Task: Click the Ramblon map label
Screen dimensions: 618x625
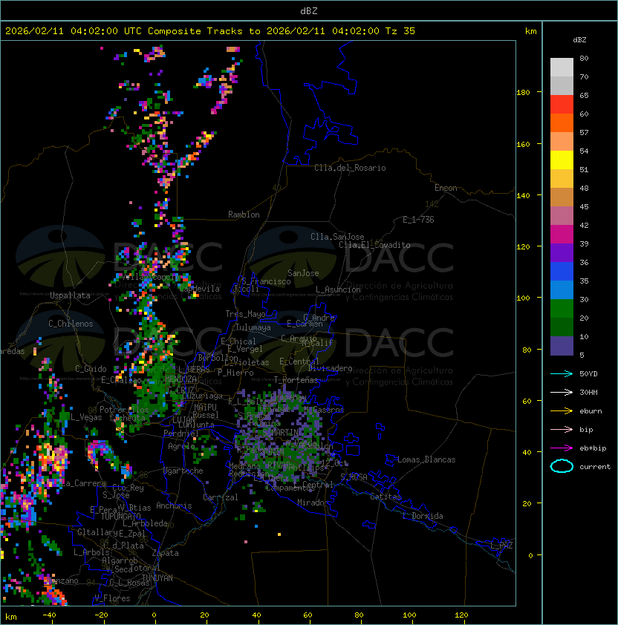Action: coord(244,215)
